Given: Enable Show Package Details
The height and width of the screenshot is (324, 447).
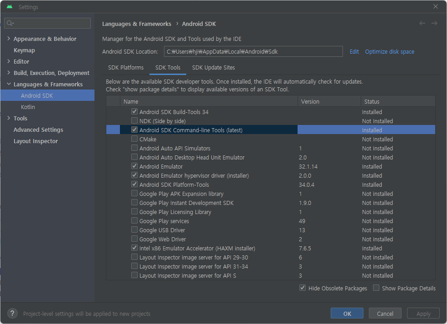Looking at the screenshot, I should tap(376, 288).
